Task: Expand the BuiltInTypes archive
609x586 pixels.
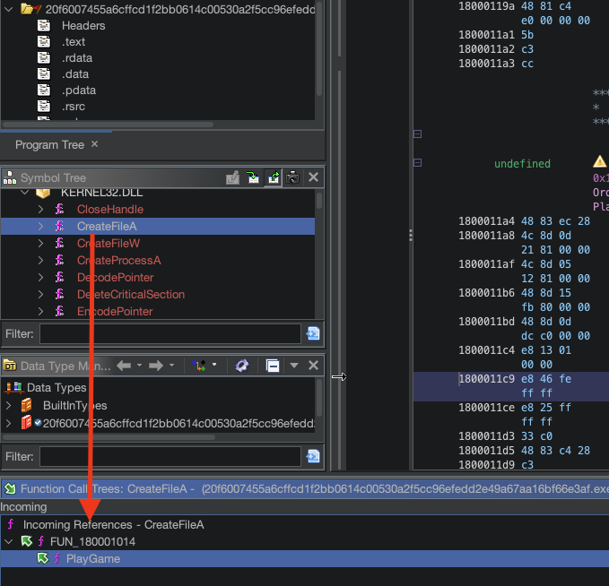Action: click(x=9, y=406)
